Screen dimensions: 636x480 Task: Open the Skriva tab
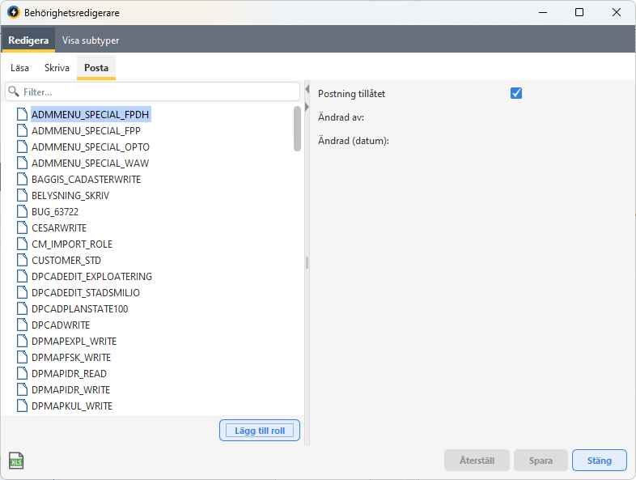coord(57,68)
